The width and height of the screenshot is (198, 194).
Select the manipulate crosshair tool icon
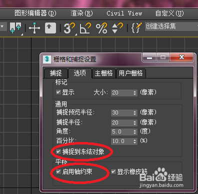(x=34, y=28)
